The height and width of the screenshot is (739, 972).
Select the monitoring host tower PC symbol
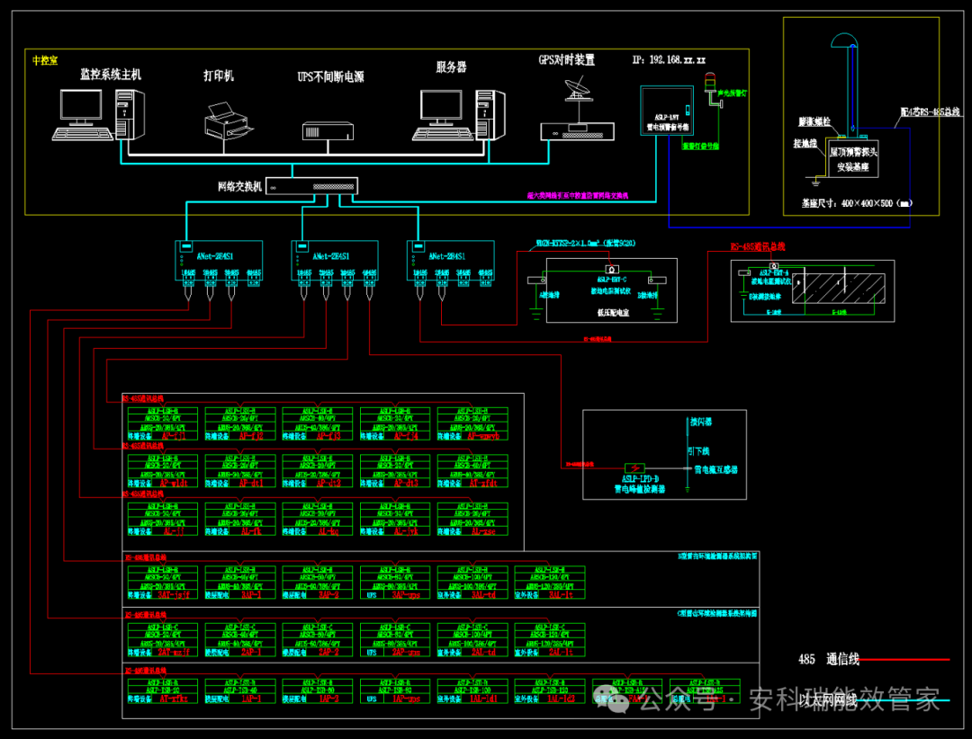[130, 114]
